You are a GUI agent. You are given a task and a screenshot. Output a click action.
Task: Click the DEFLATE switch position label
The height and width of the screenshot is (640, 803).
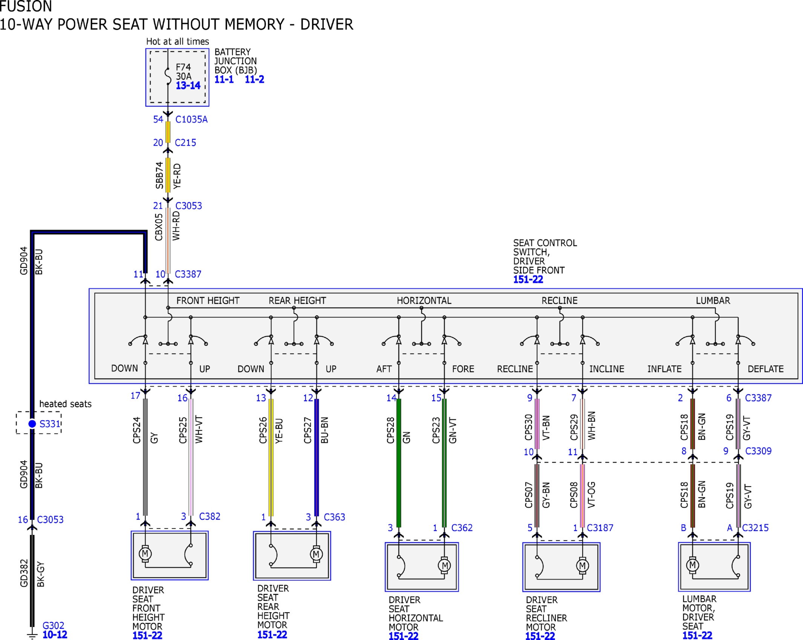(x=766, y=369)
